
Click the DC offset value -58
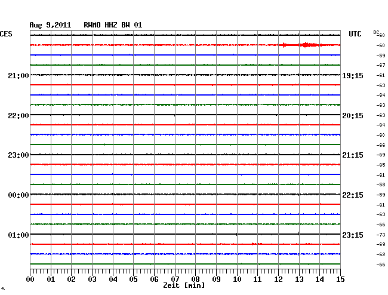click(x=381, y=185)
